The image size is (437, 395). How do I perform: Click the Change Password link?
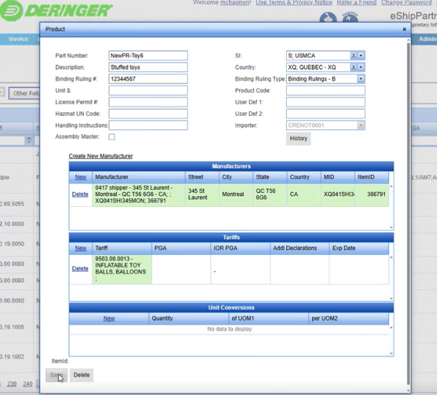tap(406, 3)
